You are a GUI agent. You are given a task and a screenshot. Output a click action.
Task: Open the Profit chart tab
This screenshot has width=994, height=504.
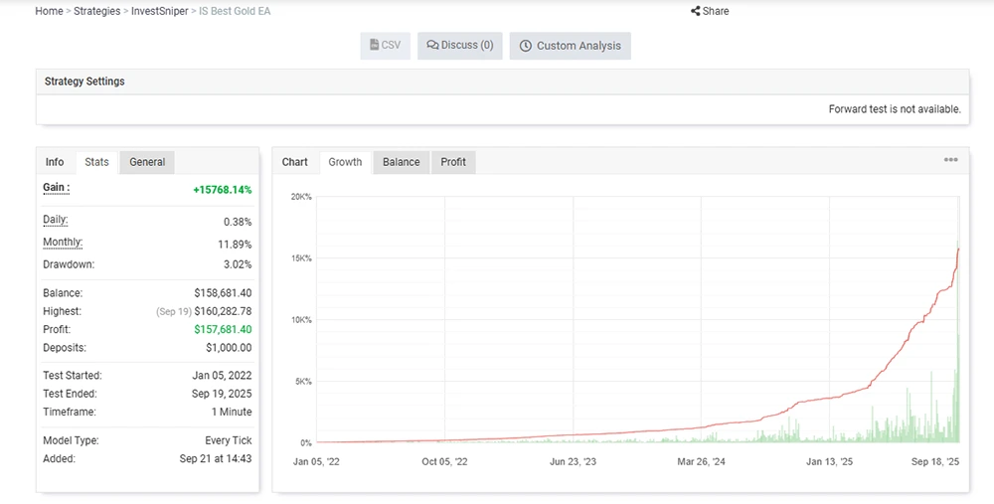click(453, 162)
